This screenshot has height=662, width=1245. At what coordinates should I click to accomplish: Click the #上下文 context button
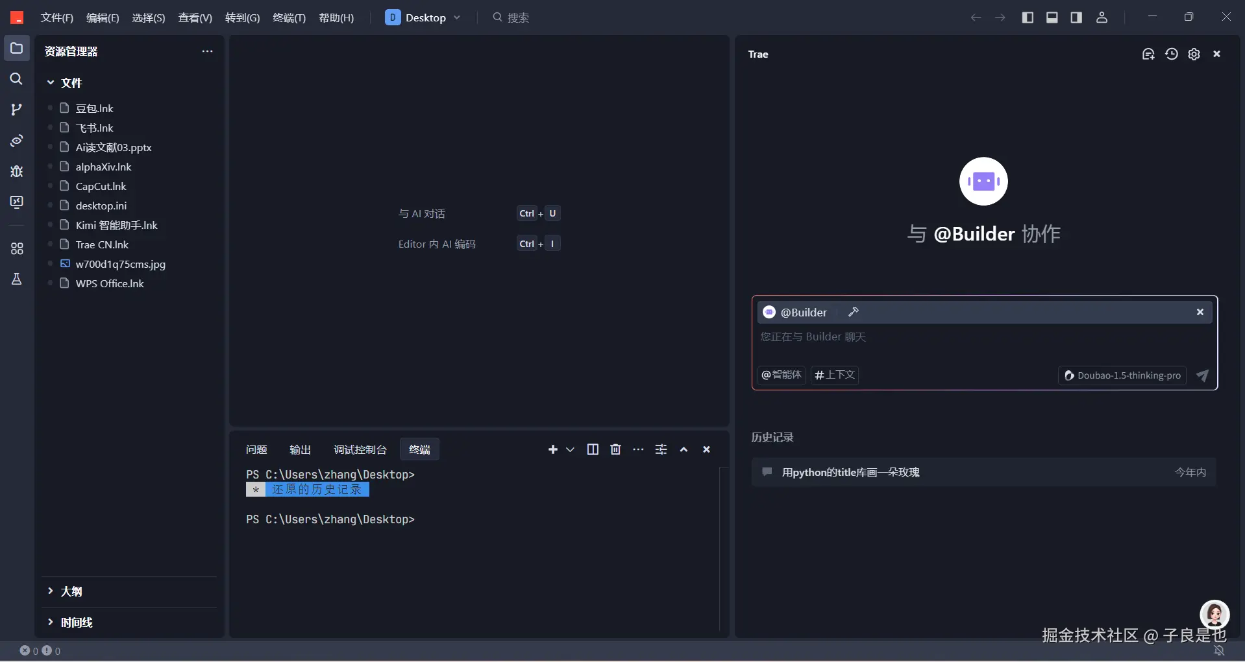pos(835,375)
